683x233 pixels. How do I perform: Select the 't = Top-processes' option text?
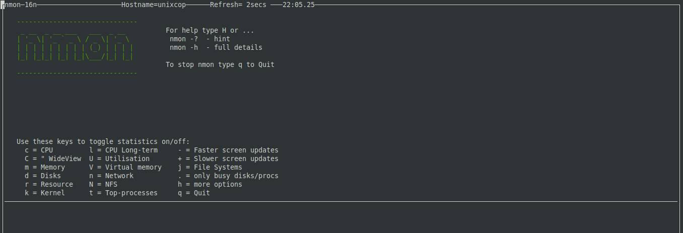click(x=123, y=193)
